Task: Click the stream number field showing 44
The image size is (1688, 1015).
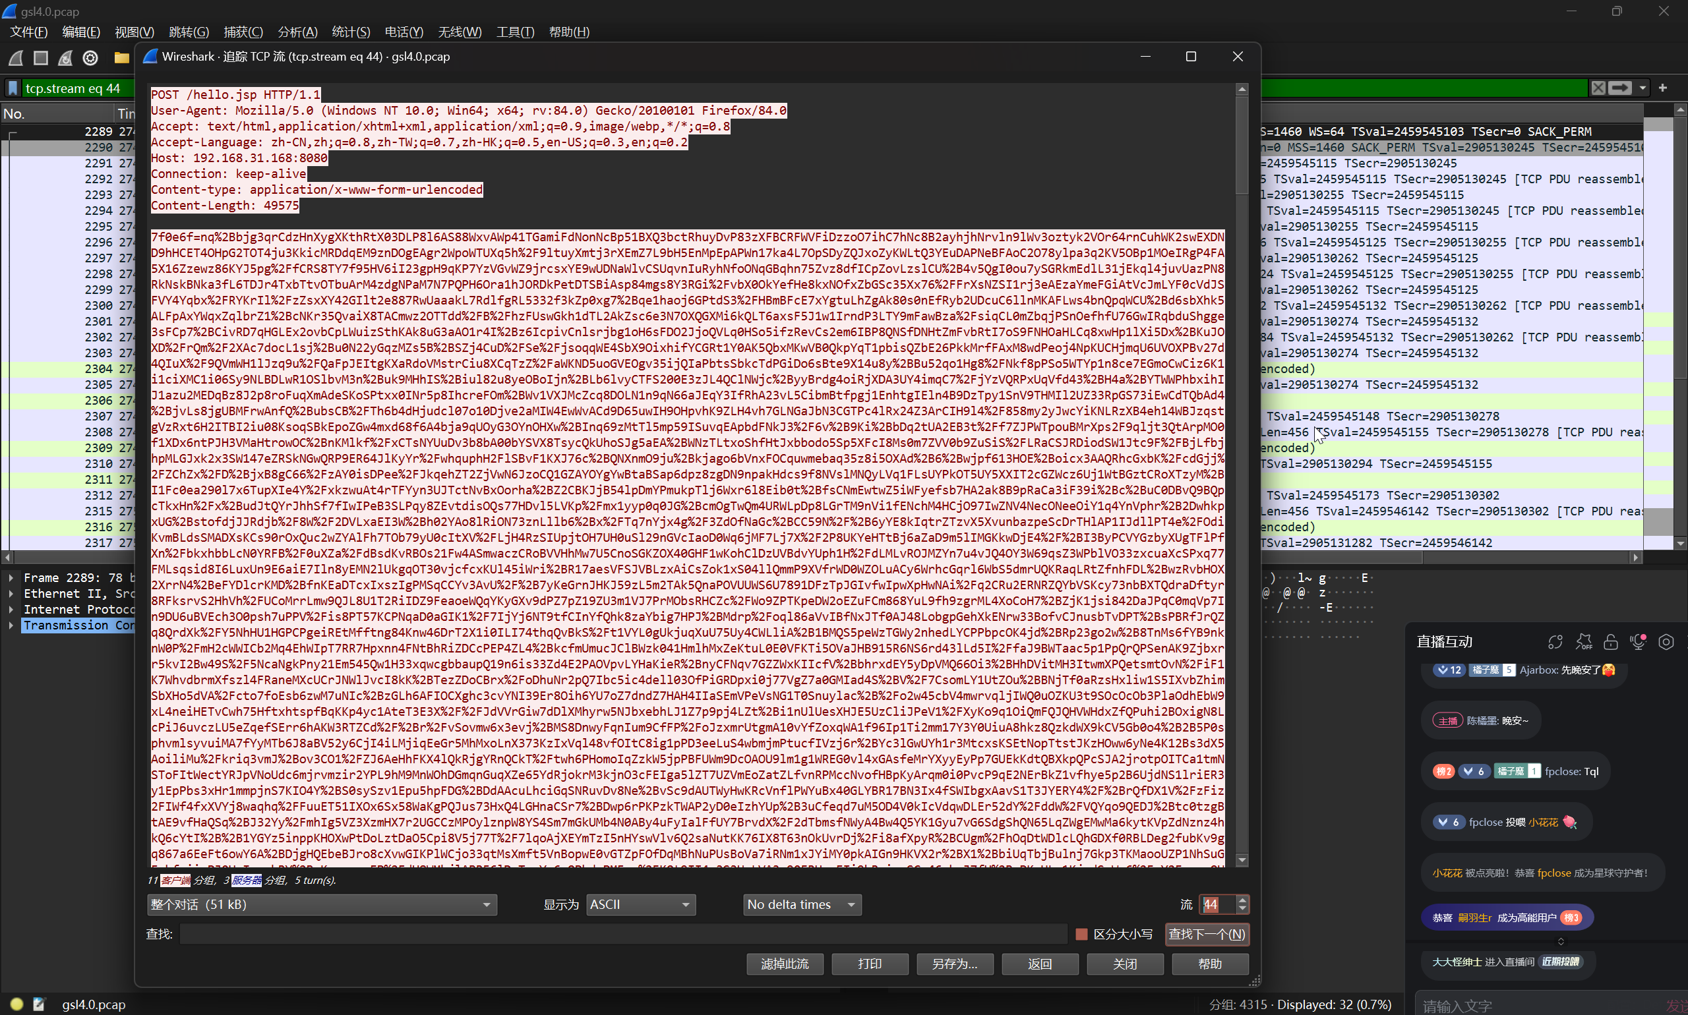Action: 1218,905
